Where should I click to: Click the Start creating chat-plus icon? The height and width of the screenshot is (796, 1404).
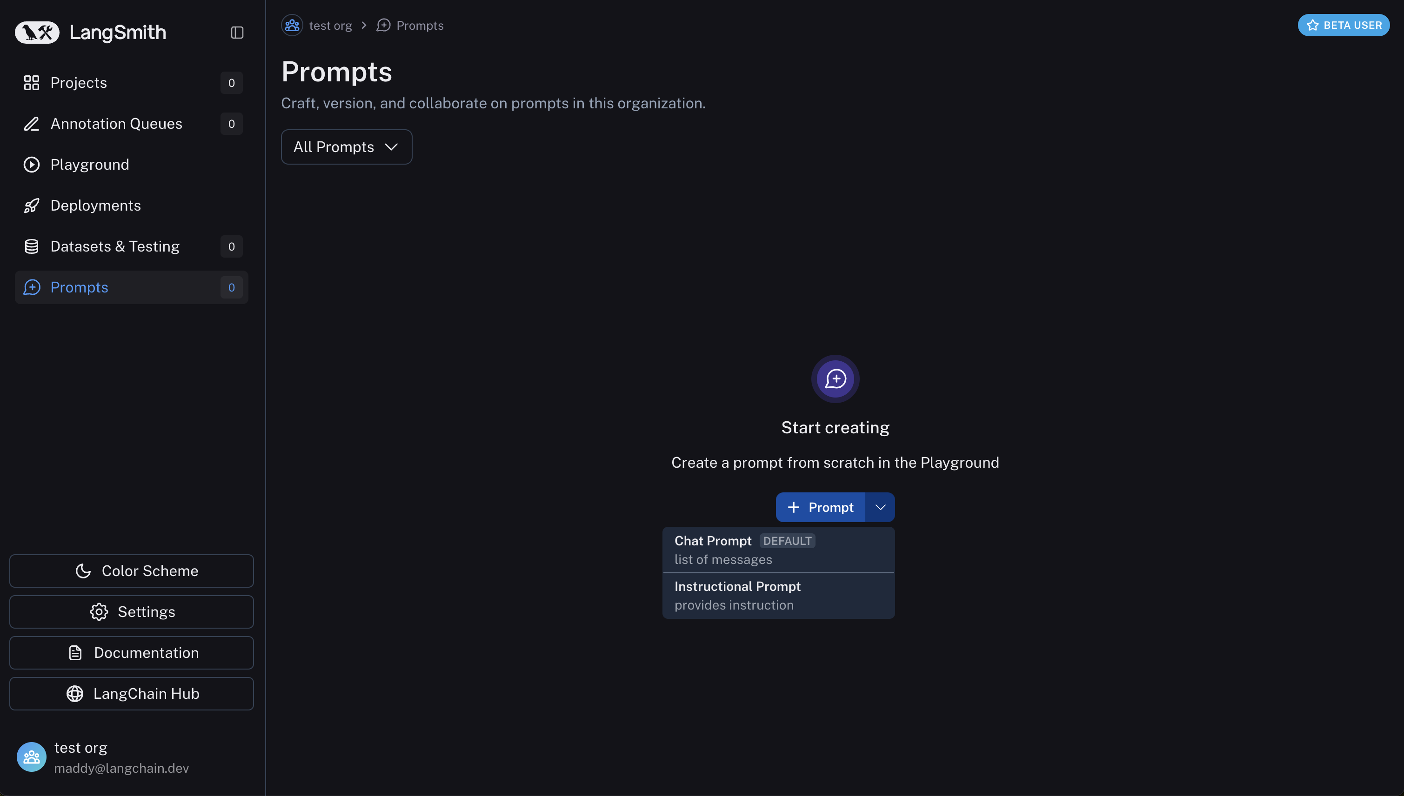coord(835,379)
